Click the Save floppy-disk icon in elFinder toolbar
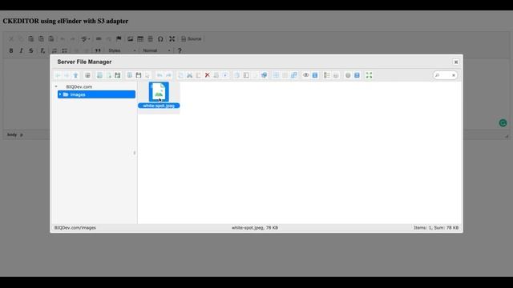The image size is (513, 288). pyautogui.click(x=139, y=75)
